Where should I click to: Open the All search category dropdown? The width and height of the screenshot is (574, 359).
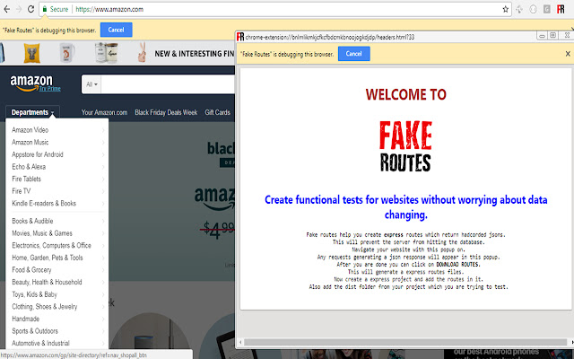91,84
